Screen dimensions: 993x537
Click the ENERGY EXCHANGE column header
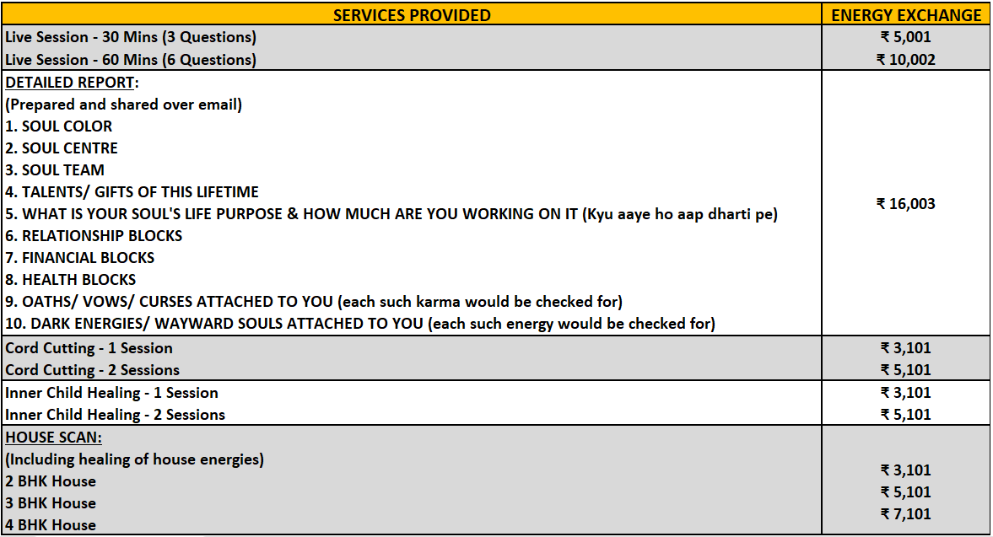click(906, 15)
